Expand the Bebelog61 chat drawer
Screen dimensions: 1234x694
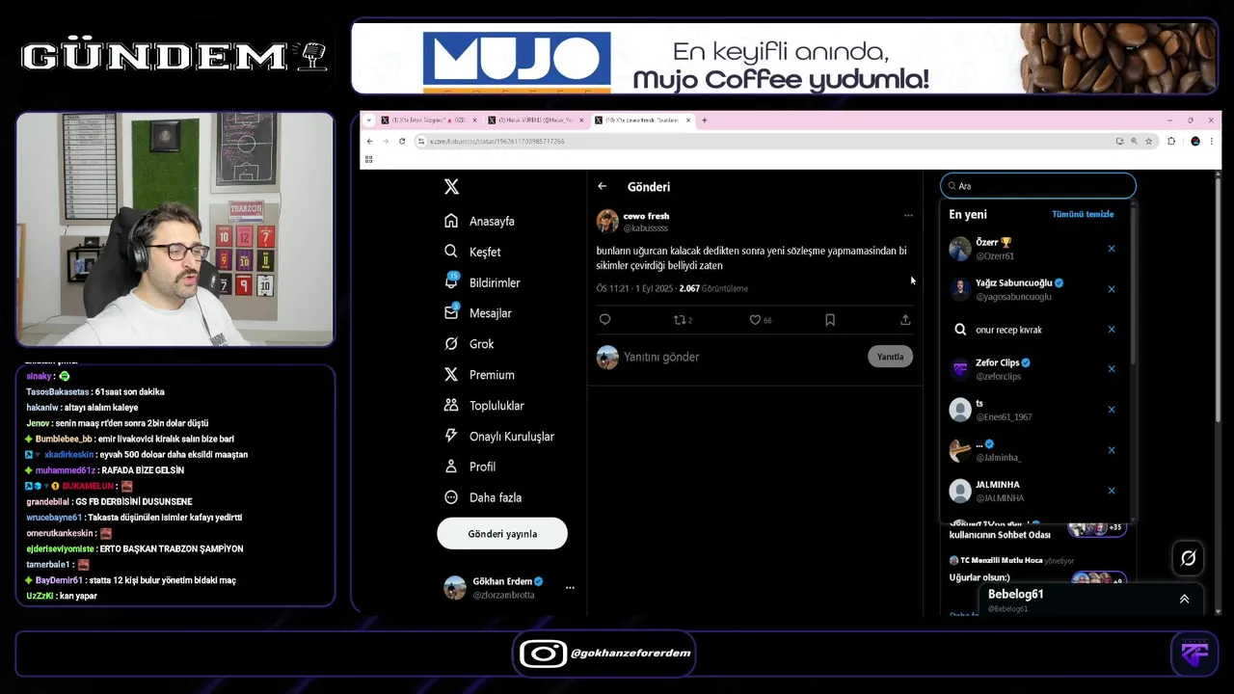[x=1184, y=599]
